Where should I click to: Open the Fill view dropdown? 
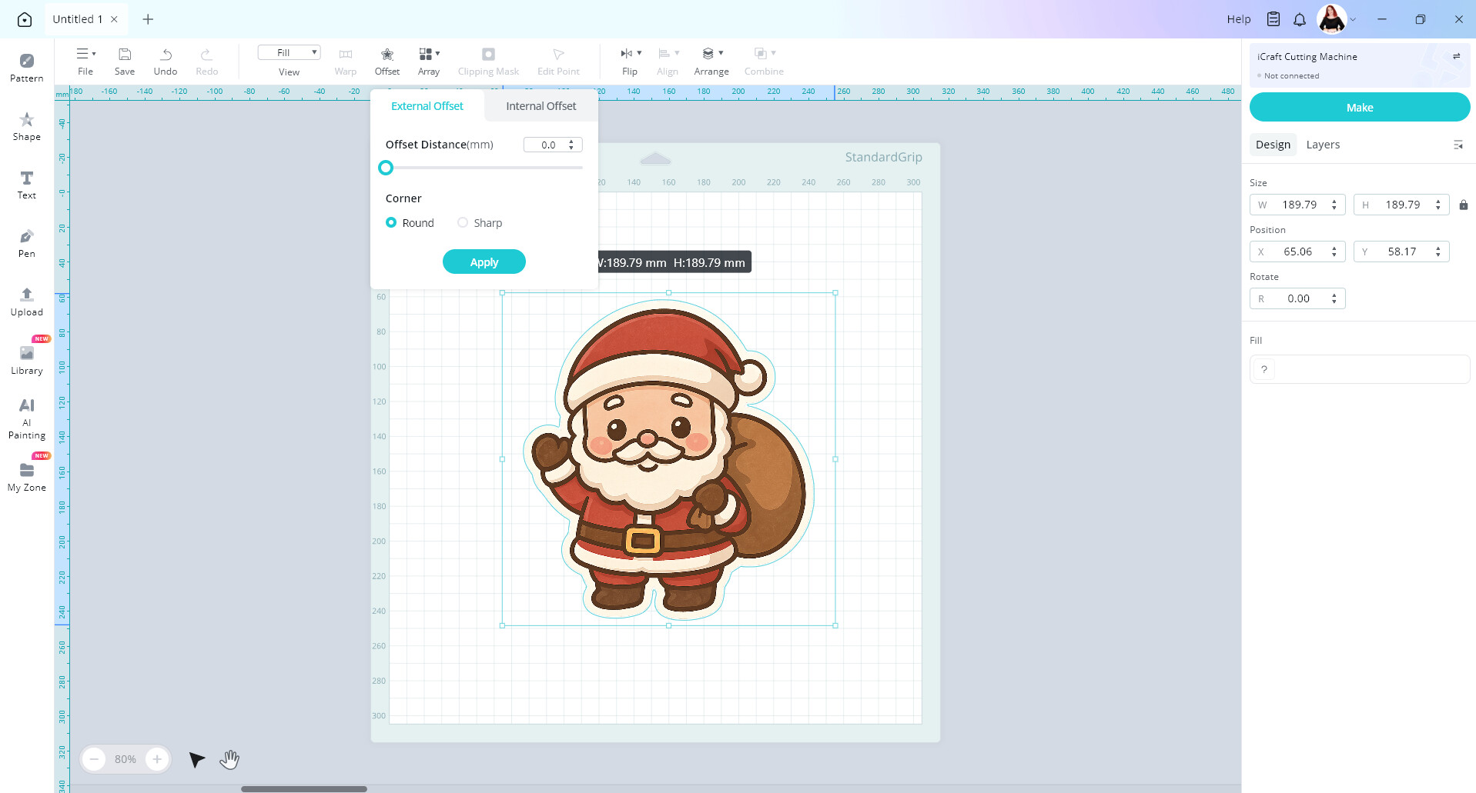pos(289,52)
